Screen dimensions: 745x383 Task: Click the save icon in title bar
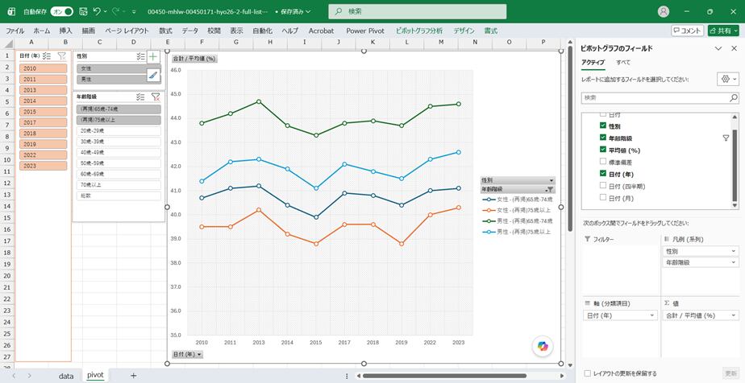[84, 11]
